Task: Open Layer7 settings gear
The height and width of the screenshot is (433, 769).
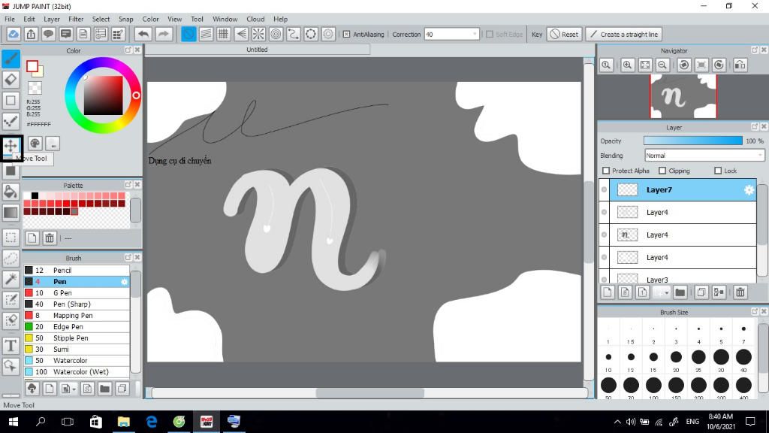Action: (749, 190)
